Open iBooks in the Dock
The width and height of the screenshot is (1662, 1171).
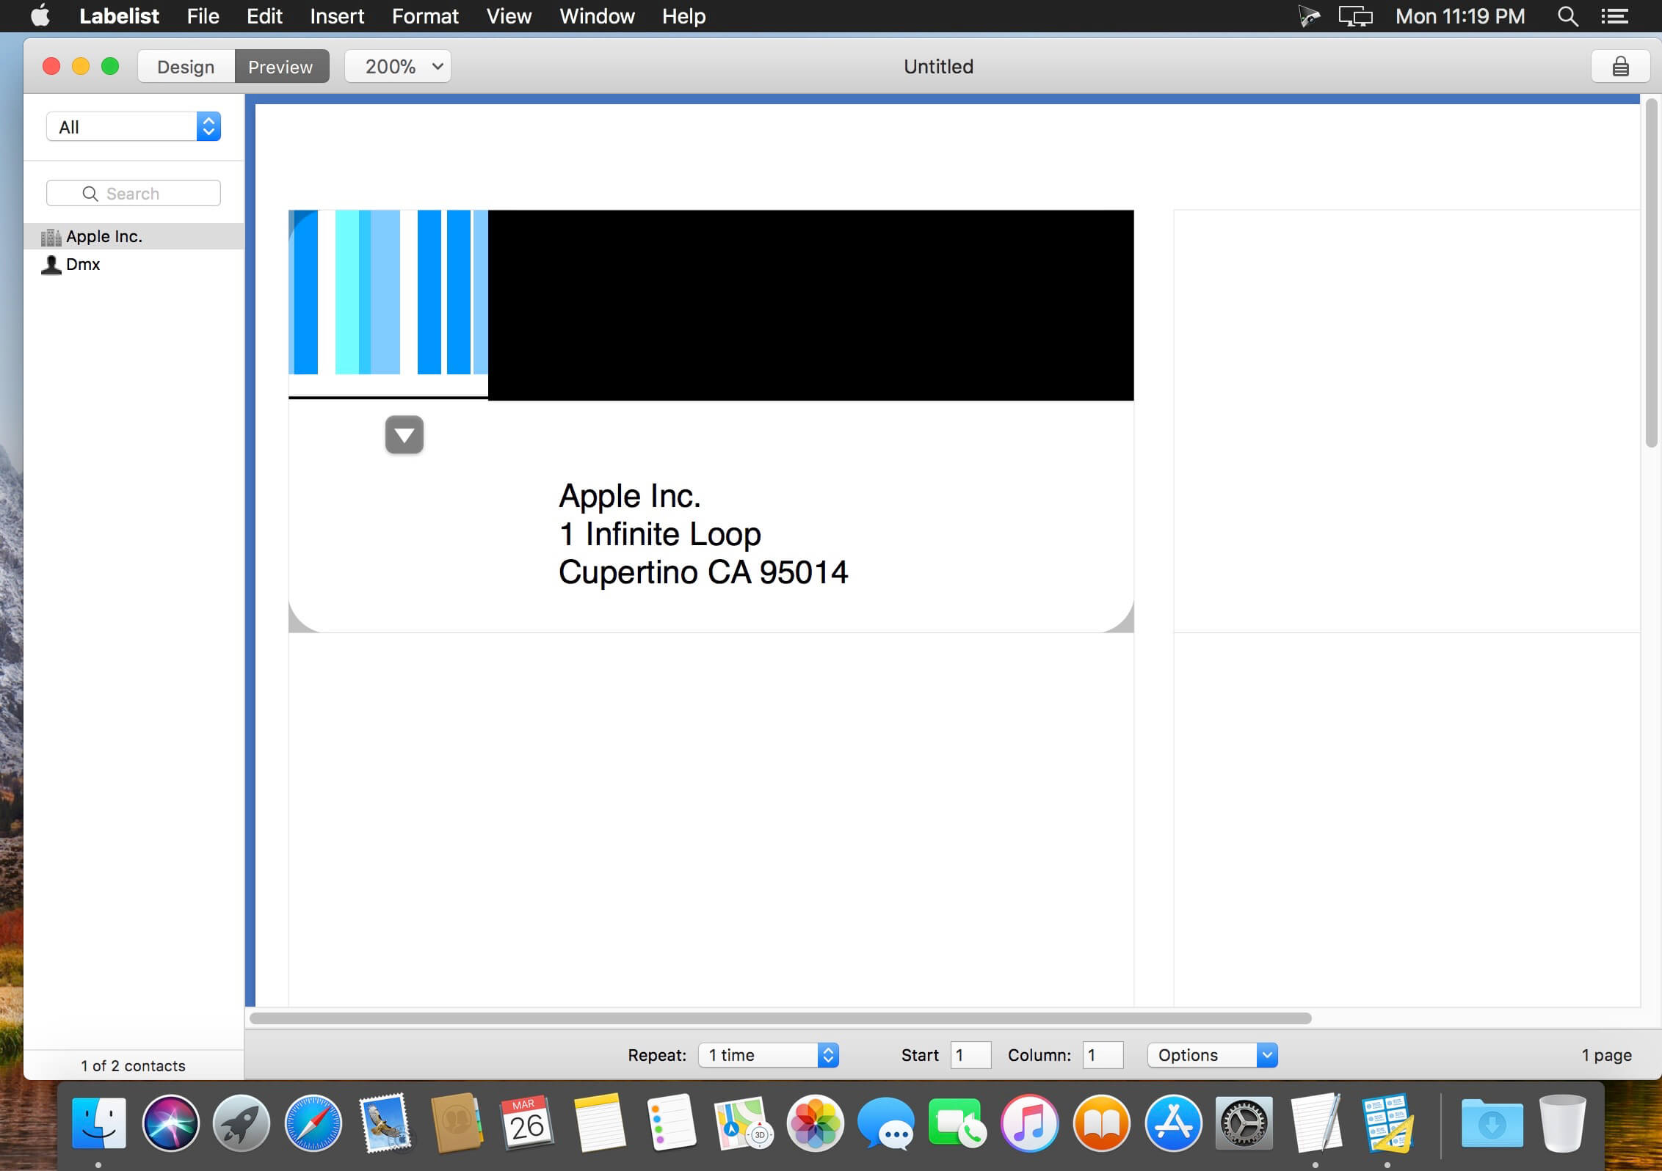coord(1101,1123)
